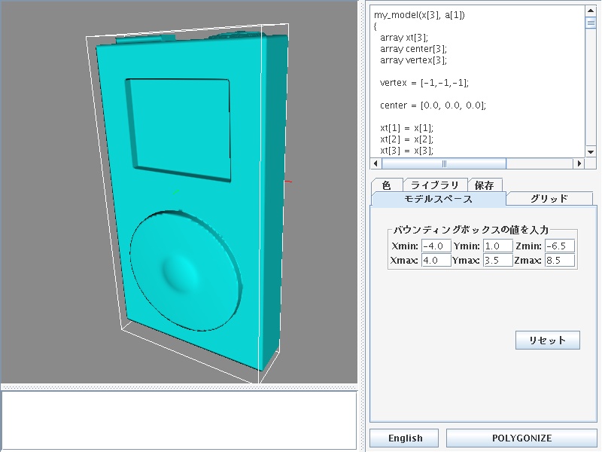
Task: Click the 'my_model(x[3], a[1])' line
Action: coord(419,15)
